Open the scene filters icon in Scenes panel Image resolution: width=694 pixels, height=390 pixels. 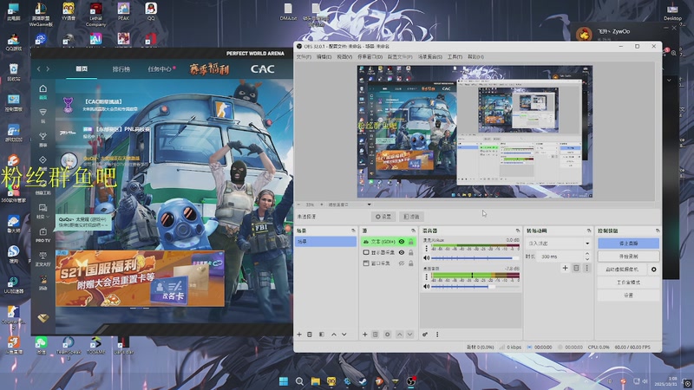point(322,335)
